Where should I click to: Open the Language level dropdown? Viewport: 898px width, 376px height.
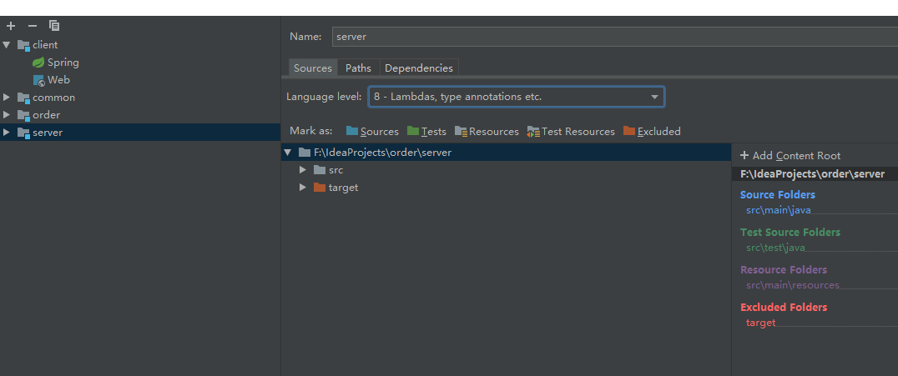click(x=517, y=98)
